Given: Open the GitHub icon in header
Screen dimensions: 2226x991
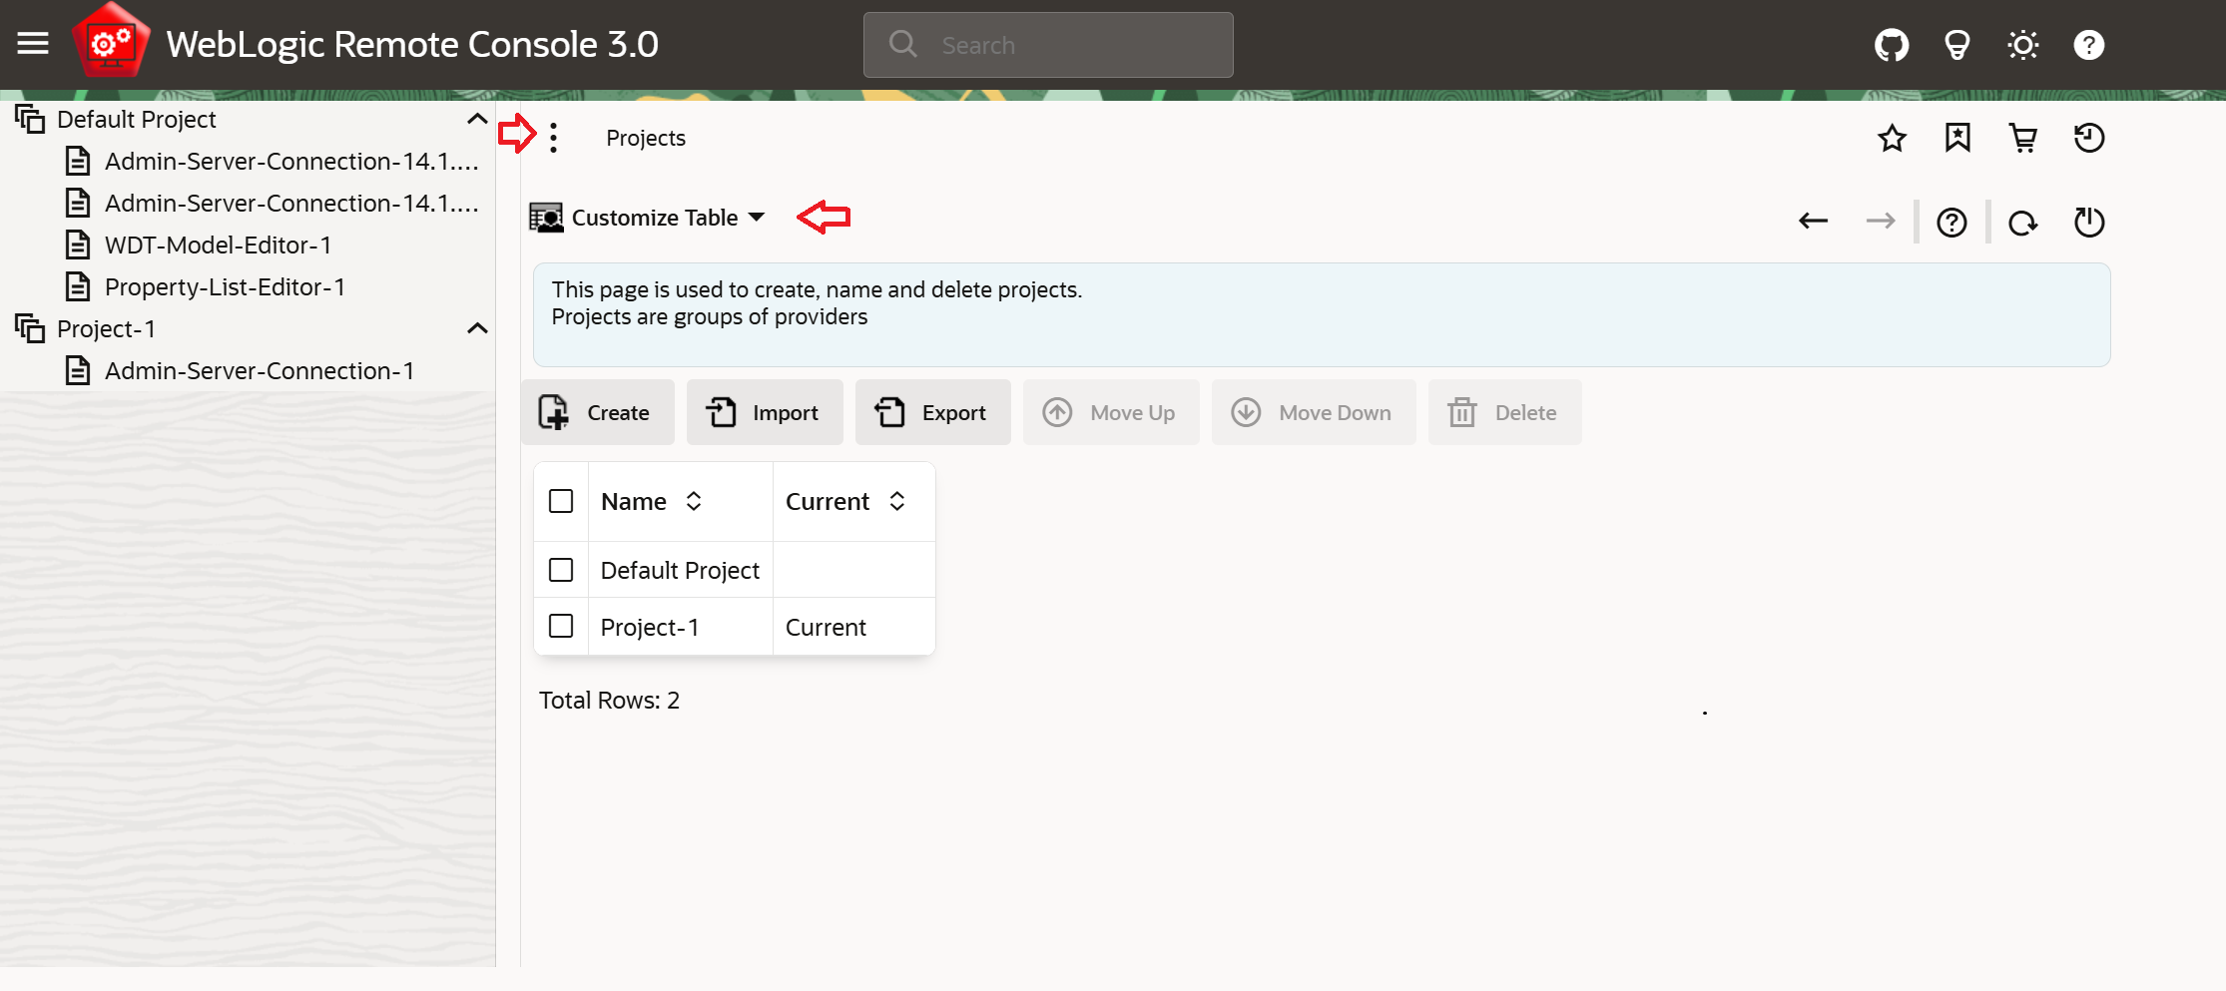Looking at the screenshot, I should point(1892,45).
